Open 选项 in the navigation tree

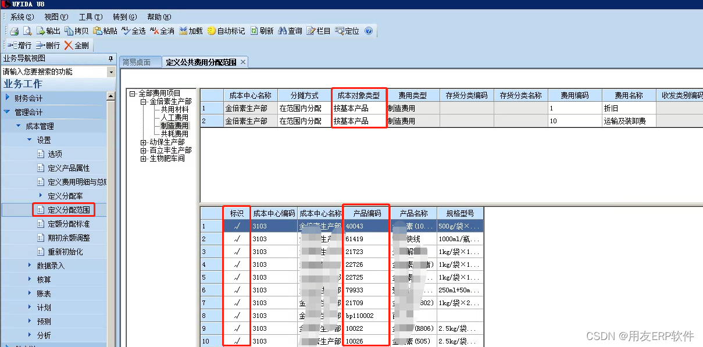coord(55,154)
